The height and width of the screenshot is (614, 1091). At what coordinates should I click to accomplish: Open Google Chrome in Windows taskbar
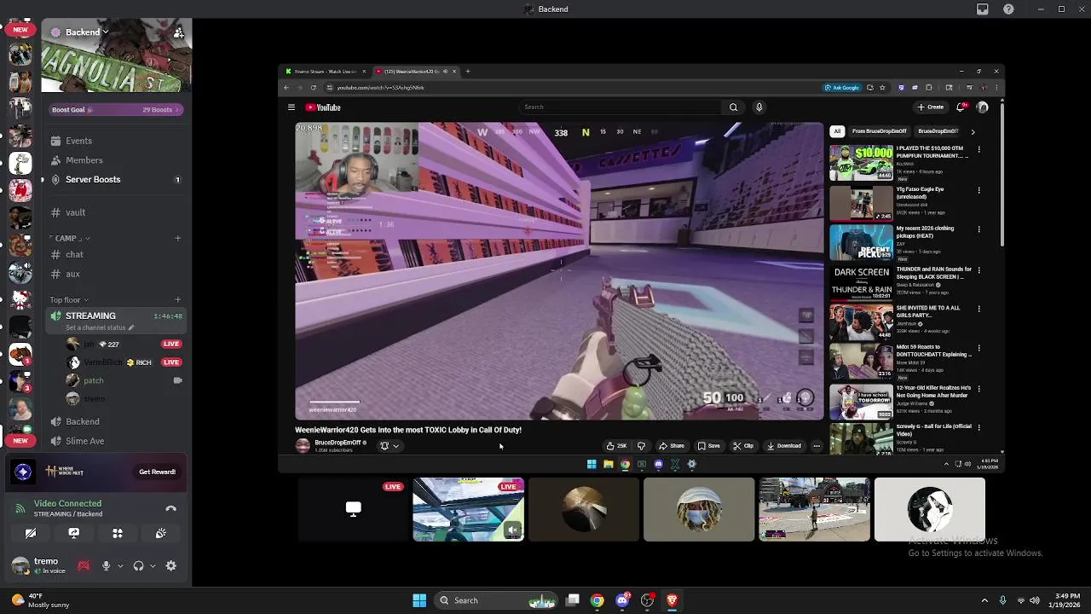[597, 600]
